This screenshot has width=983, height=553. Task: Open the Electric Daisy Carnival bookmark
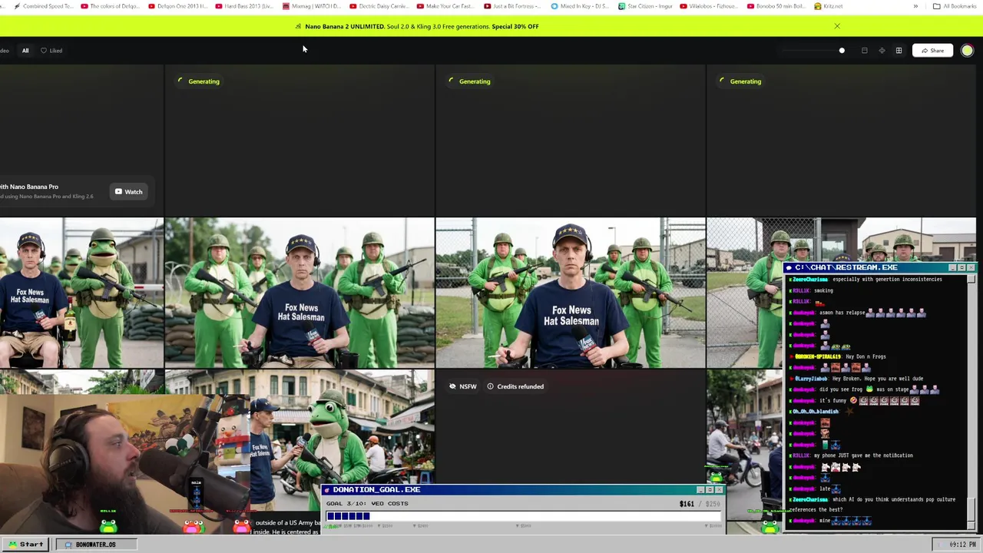(x=379, y=6)
